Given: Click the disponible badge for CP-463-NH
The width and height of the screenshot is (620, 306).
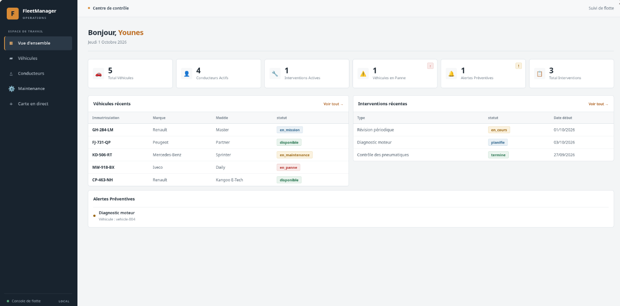Looking at the screenshot, I should [289, 180].
